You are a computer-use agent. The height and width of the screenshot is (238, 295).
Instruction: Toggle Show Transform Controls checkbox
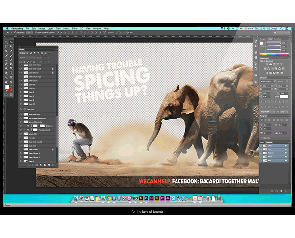click(x=36, y=33)
